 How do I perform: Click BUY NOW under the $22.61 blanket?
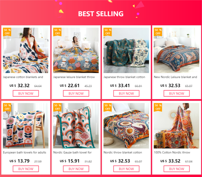click(76, 93)
